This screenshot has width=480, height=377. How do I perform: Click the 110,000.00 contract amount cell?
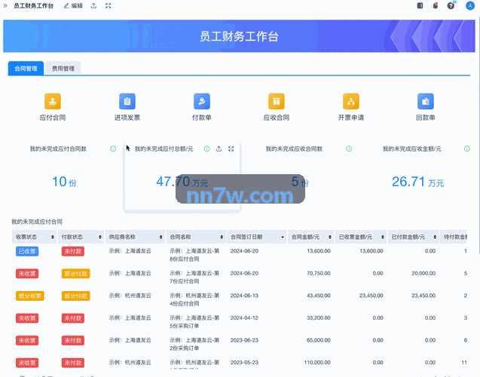(x=317, y=363)
